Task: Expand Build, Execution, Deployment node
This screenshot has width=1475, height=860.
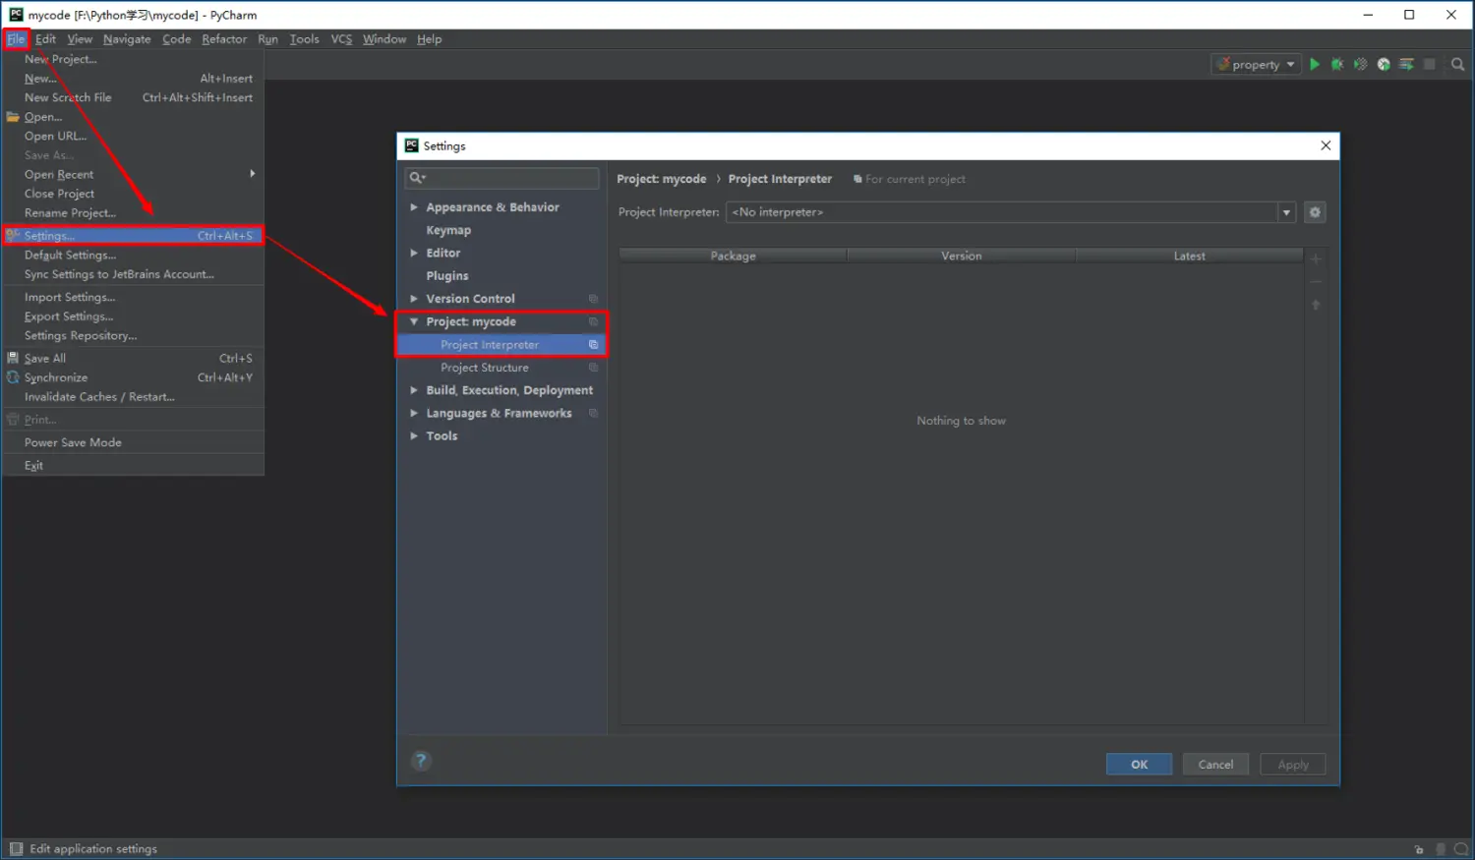Action: pos(414,390)
